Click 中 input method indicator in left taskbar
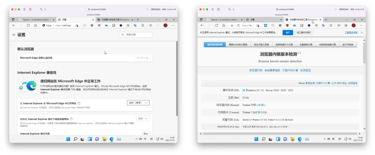Viewport: 375px width, 155px height. coord(145,139)
